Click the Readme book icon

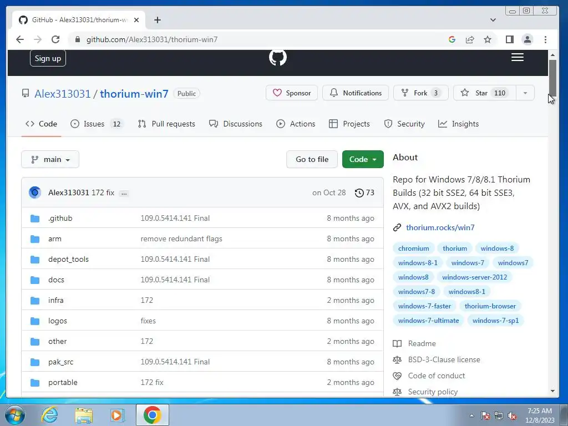click(397, 343)
